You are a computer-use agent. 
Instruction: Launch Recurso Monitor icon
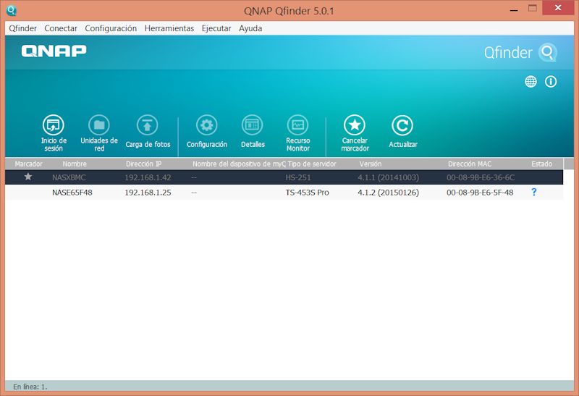pyautogui.click(x=298, y=125)
